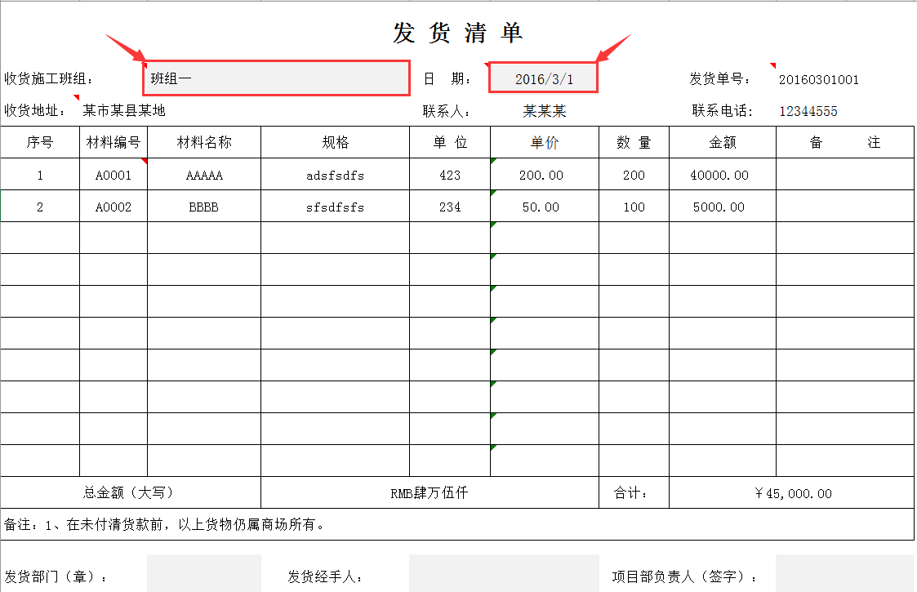
Task: Click the 序号 column header
Action: pyautogui.click(x=40, y=142)
